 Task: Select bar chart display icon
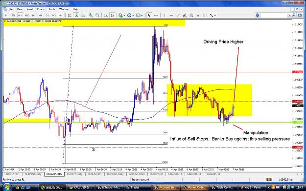[70, 15]
